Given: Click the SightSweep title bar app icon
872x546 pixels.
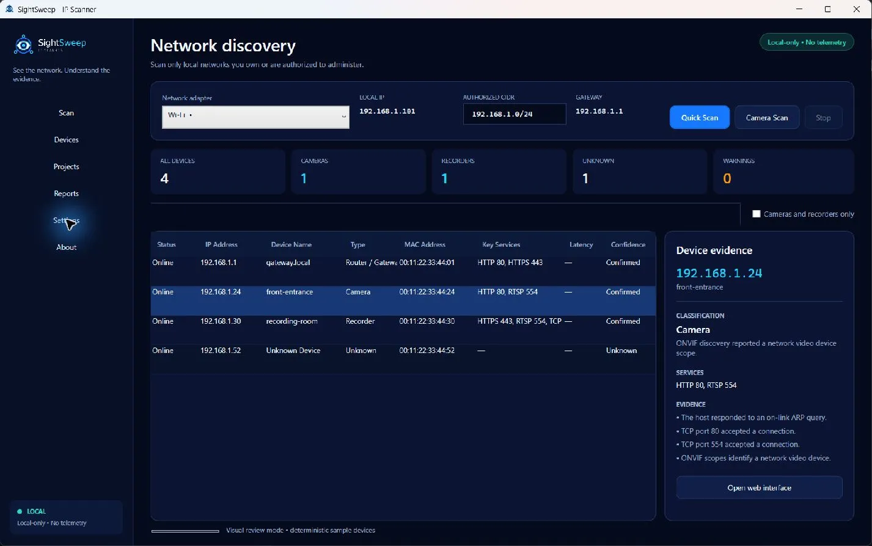Looking at the screenshot, I should pos(9,9).
